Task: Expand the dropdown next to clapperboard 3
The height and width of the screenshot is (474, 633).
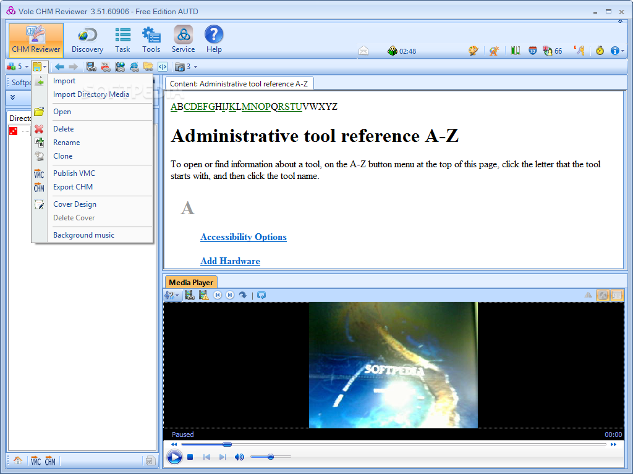Action: click(196, 67)
